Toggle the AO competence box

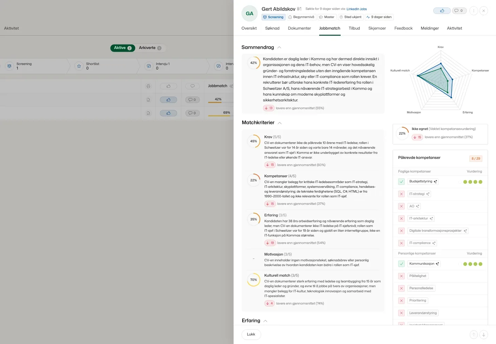(401, 206)
